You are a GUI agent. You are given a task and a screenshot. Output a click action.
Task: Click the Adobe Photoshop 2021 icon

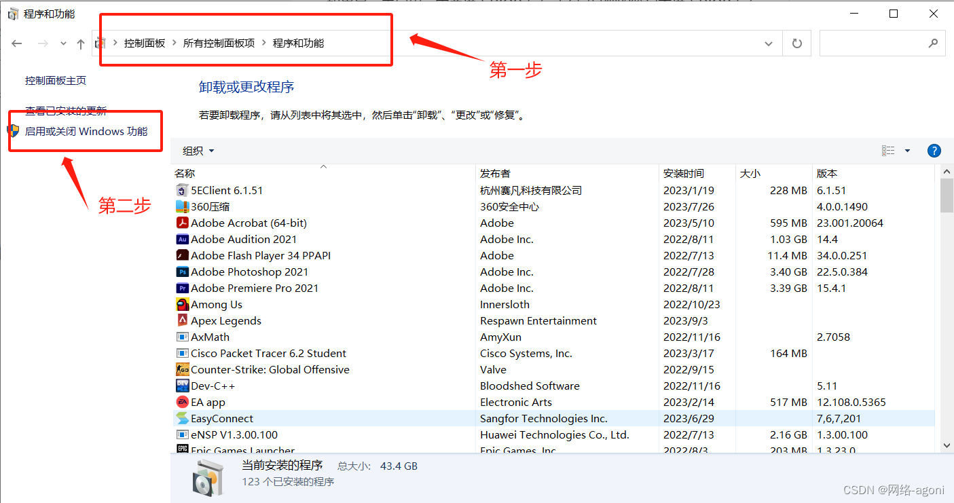point(182,272)
